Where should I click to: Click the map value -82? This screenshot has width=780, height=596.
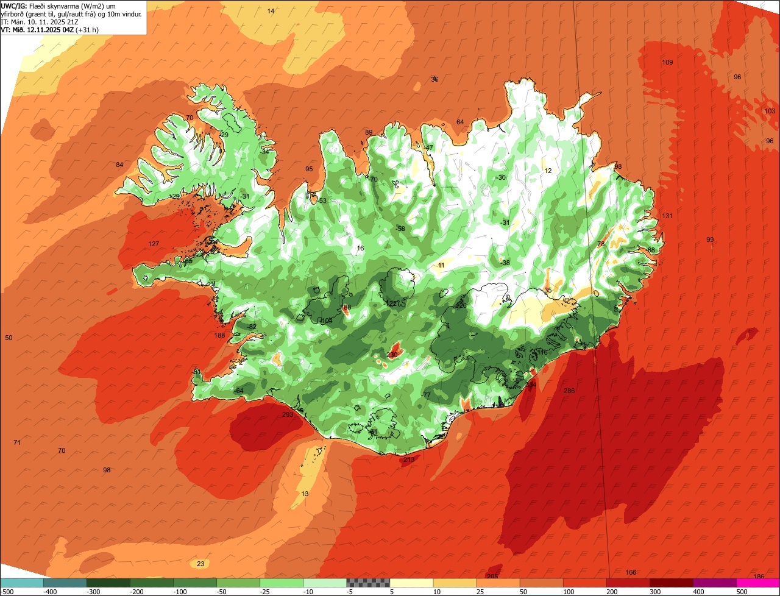[x=251, y=327]
